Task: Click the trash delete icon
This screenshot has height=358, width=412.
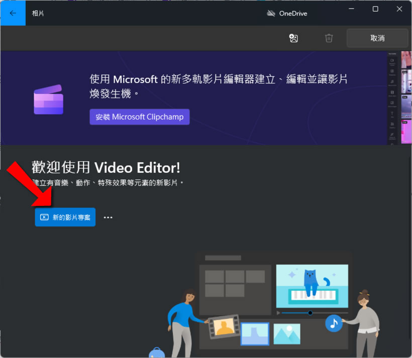Action: coord(329,38)
